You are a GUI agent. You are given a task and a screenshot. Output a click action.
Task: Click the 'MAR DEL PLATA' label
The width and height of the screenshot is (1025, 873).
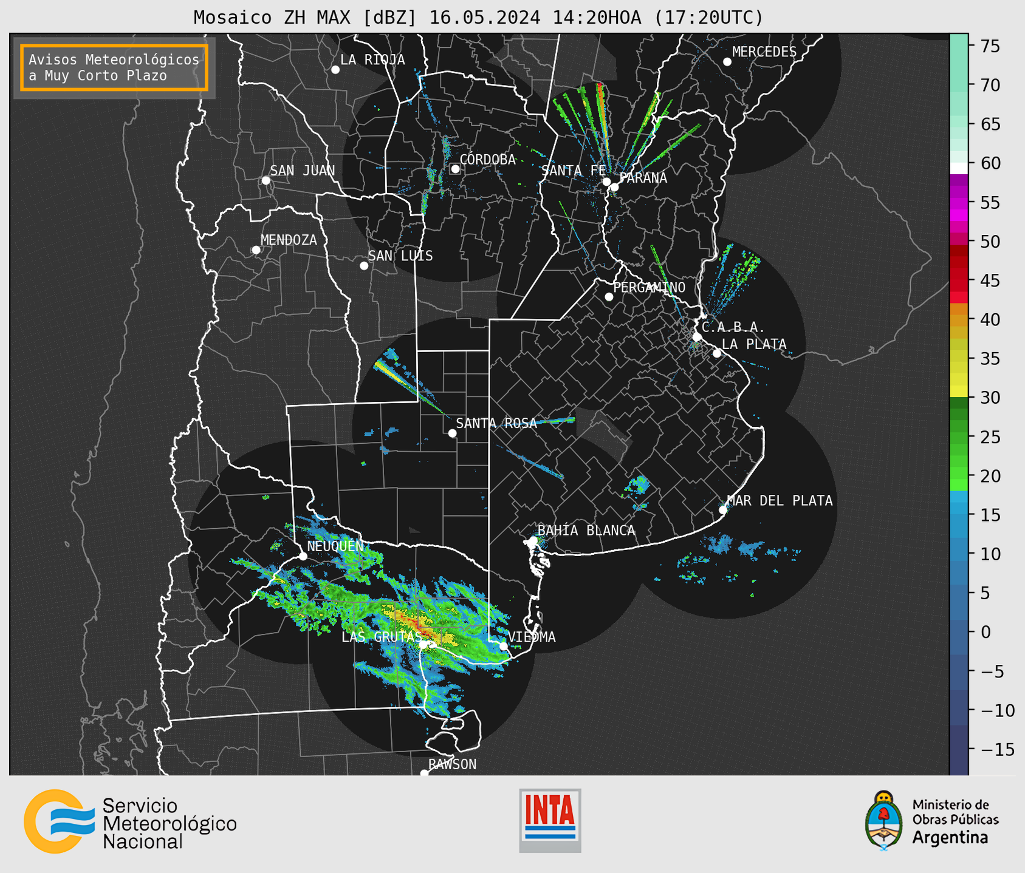[780, 501]
